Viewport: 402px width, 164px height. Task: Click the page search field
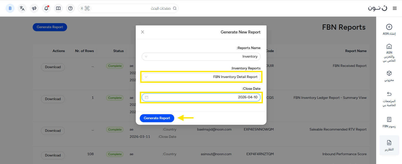coord(131,8)
